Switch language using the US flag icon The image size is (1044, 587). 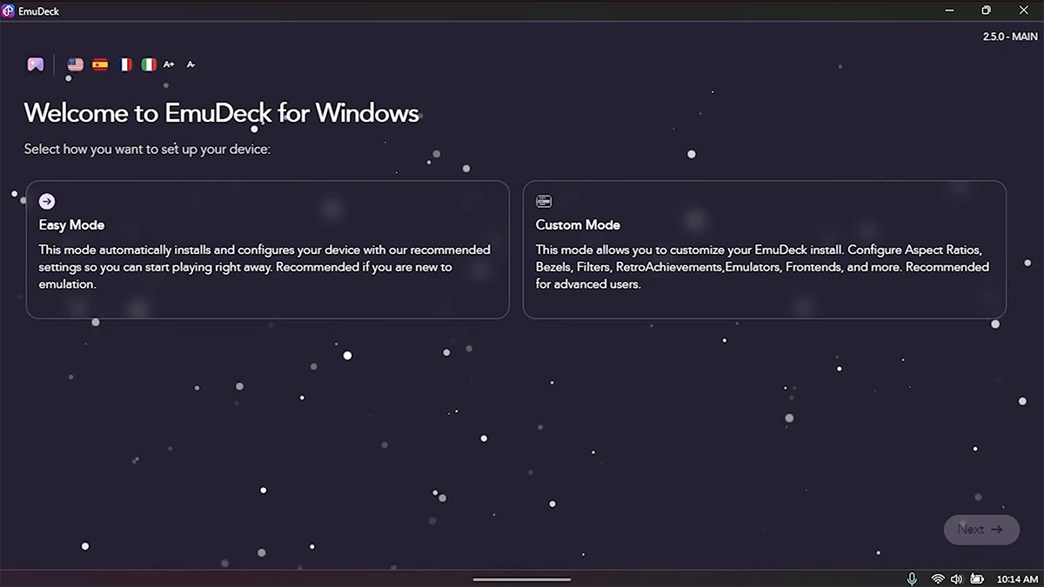pyautogui.click(x=75, y=63)
